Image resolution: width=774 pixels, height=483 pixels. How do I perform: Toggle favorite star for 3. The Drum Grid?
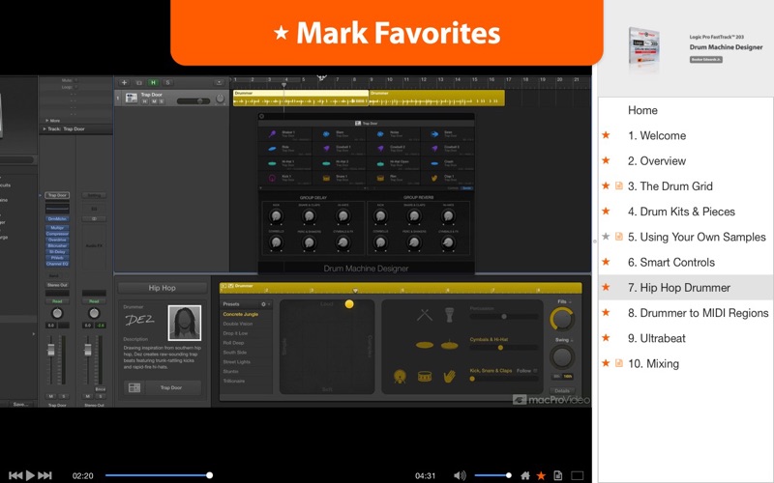click(606, 185)
